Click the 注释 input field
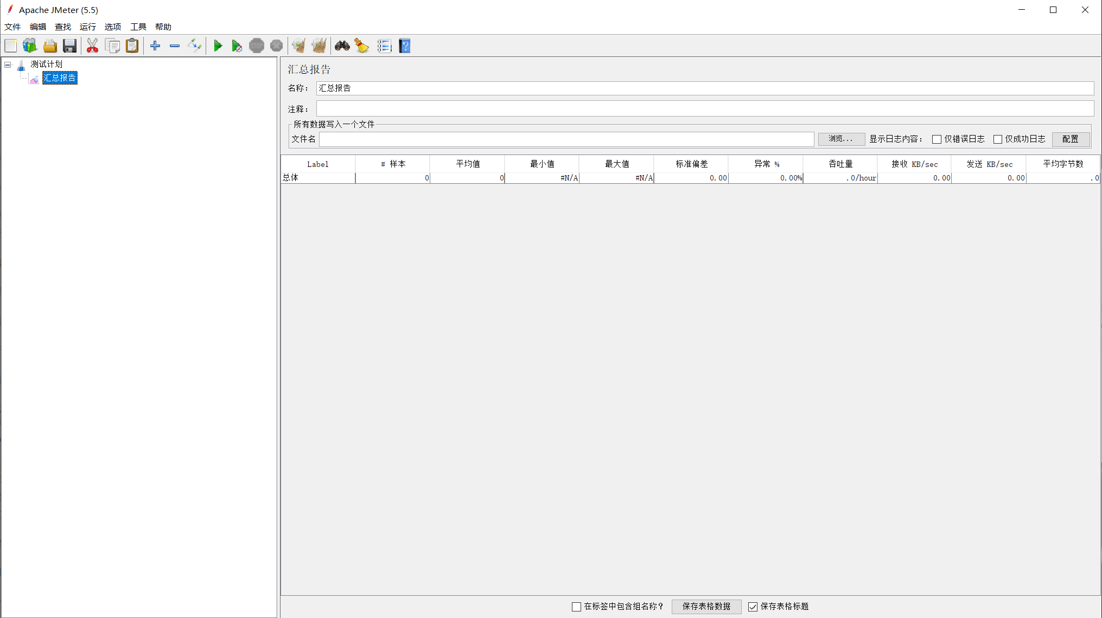The image size is (1102, 618). (705, 108)
